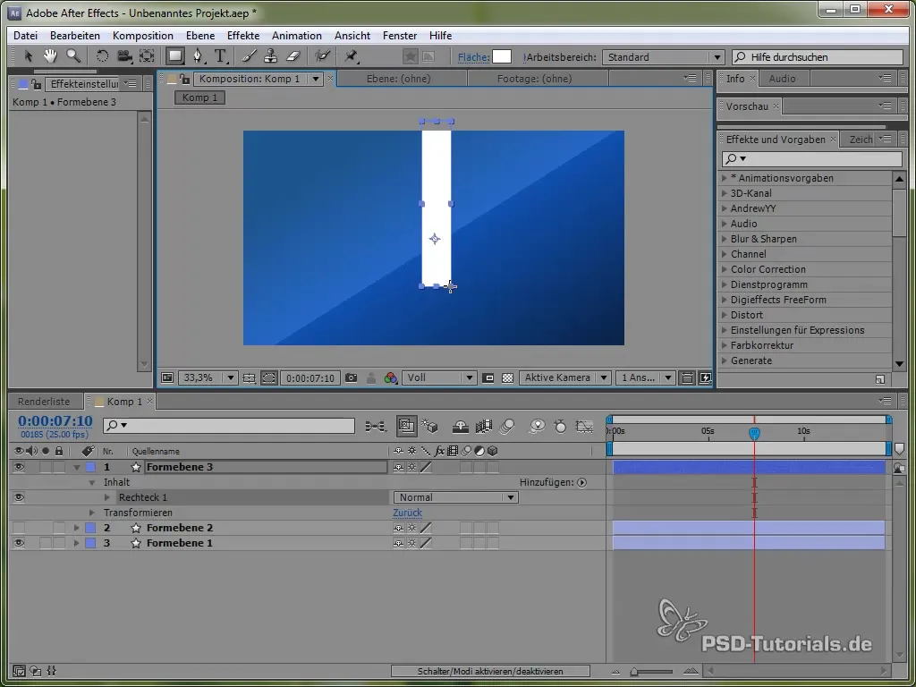
Task: Open composition mini-flowchart icon in timeline
Action: (375, 427)
